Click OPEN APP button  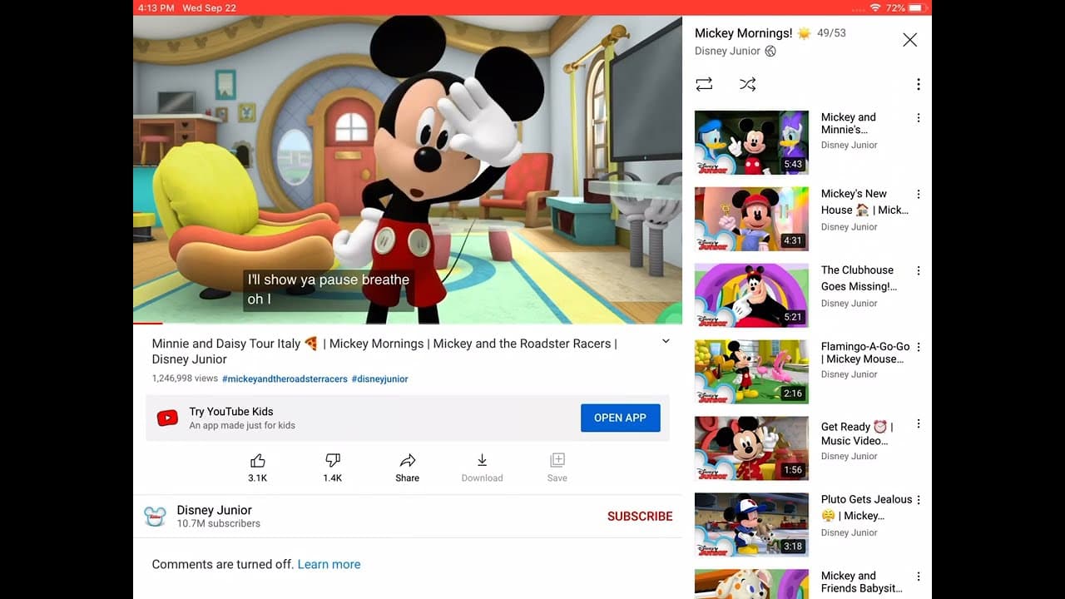[x=620, y=418]
